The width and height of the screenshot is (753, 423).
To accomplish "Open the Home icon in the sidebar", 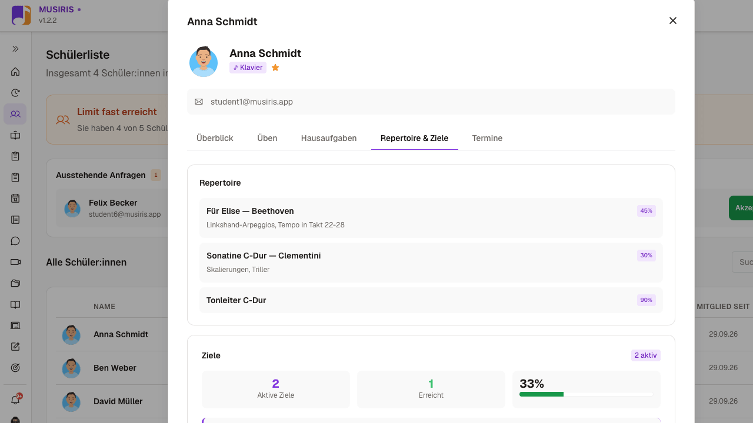I will 15,72.
